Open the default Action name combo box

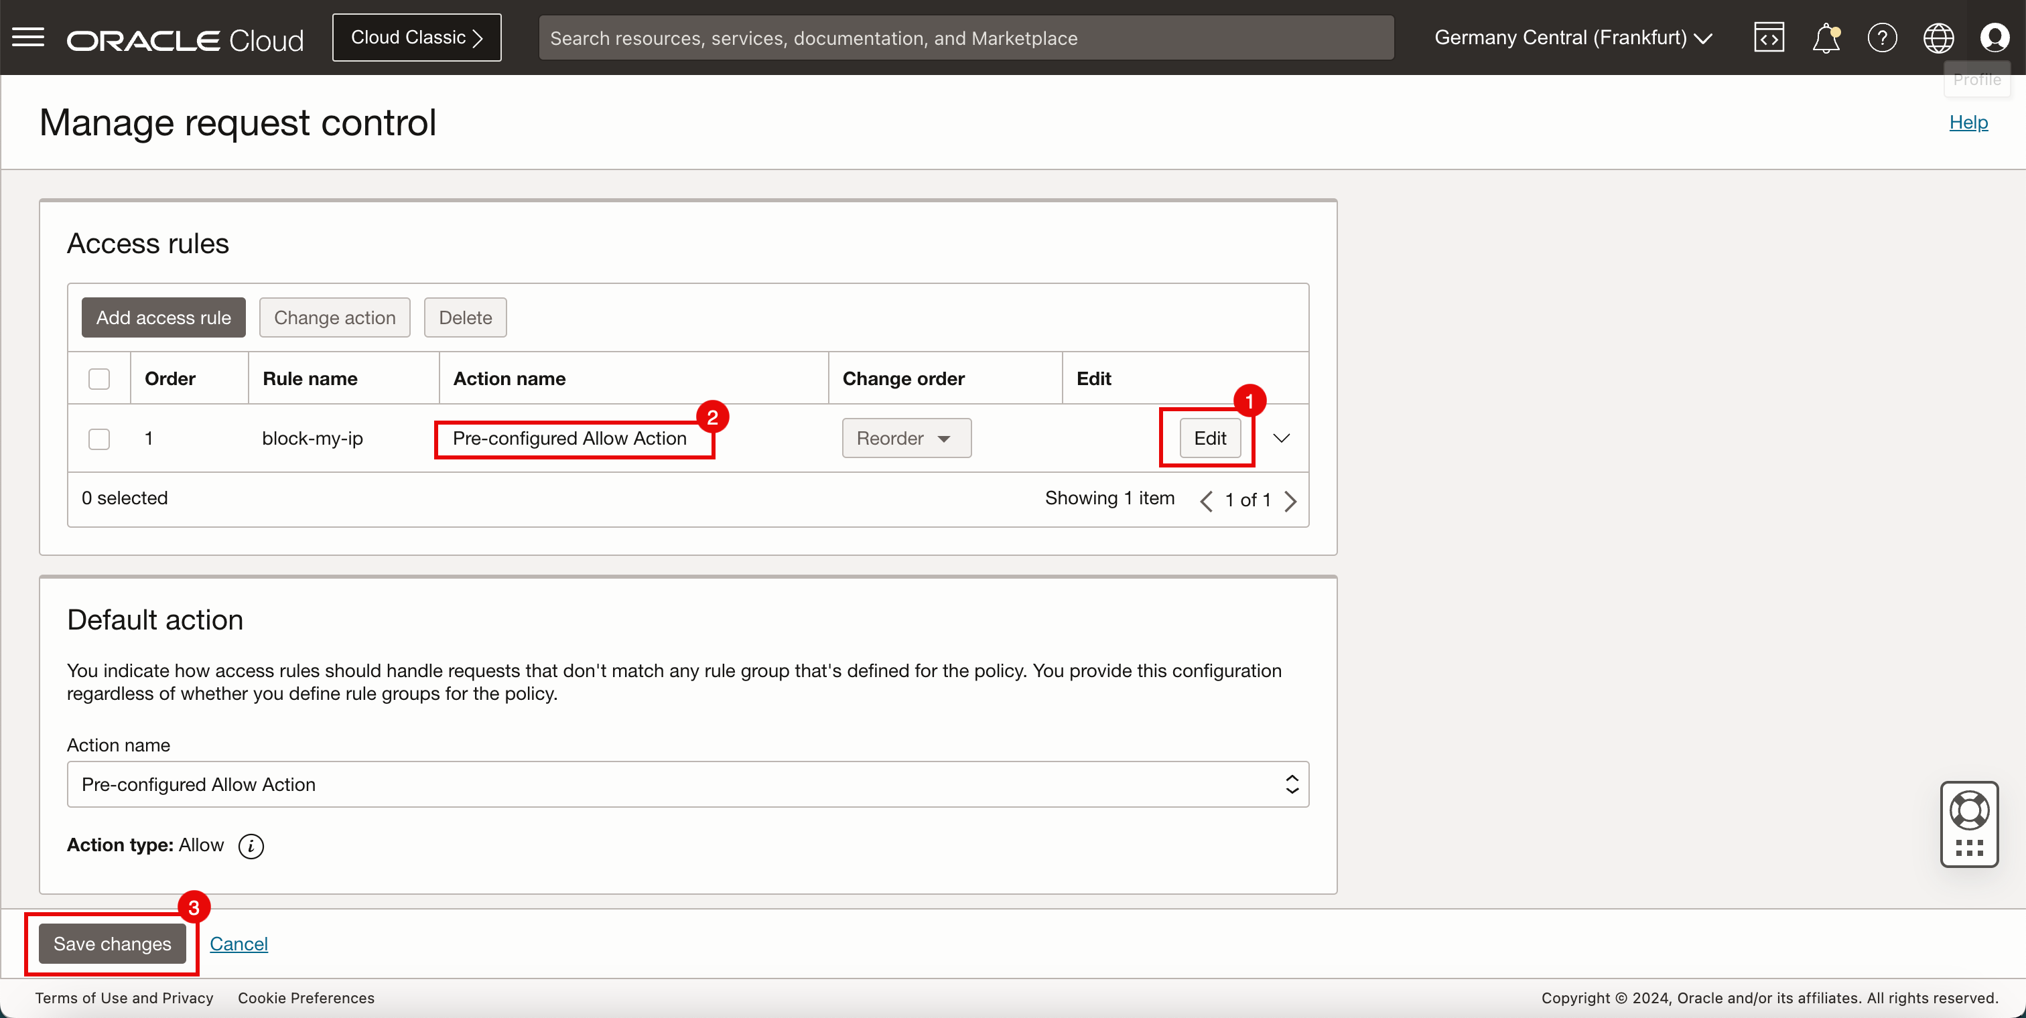687,784
